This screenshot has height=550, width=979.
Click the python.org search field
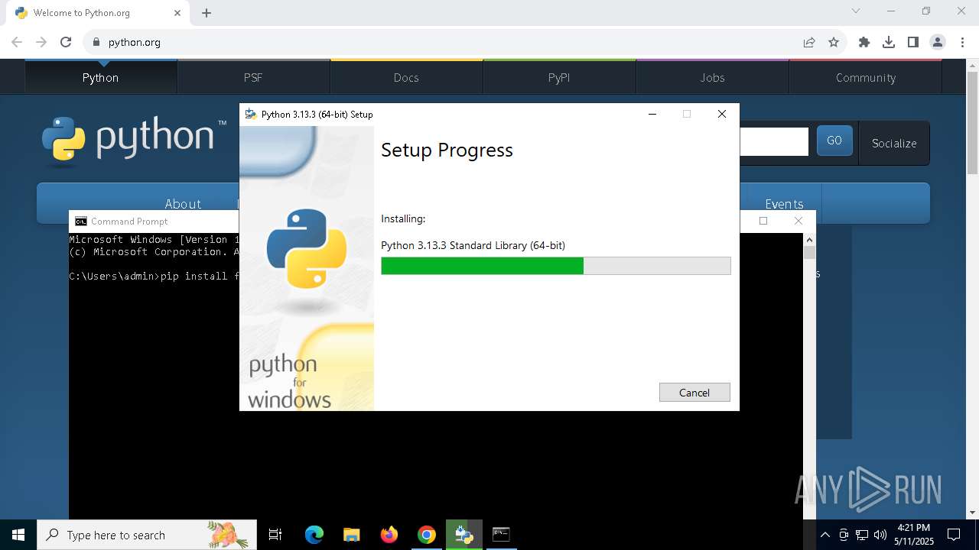pyautogui.click(x=773, y=141)
